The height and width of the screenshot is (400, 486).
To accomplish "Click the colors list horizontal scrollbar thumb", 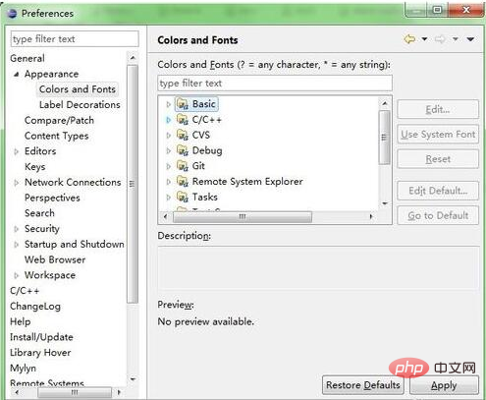I will pos(243,216).
